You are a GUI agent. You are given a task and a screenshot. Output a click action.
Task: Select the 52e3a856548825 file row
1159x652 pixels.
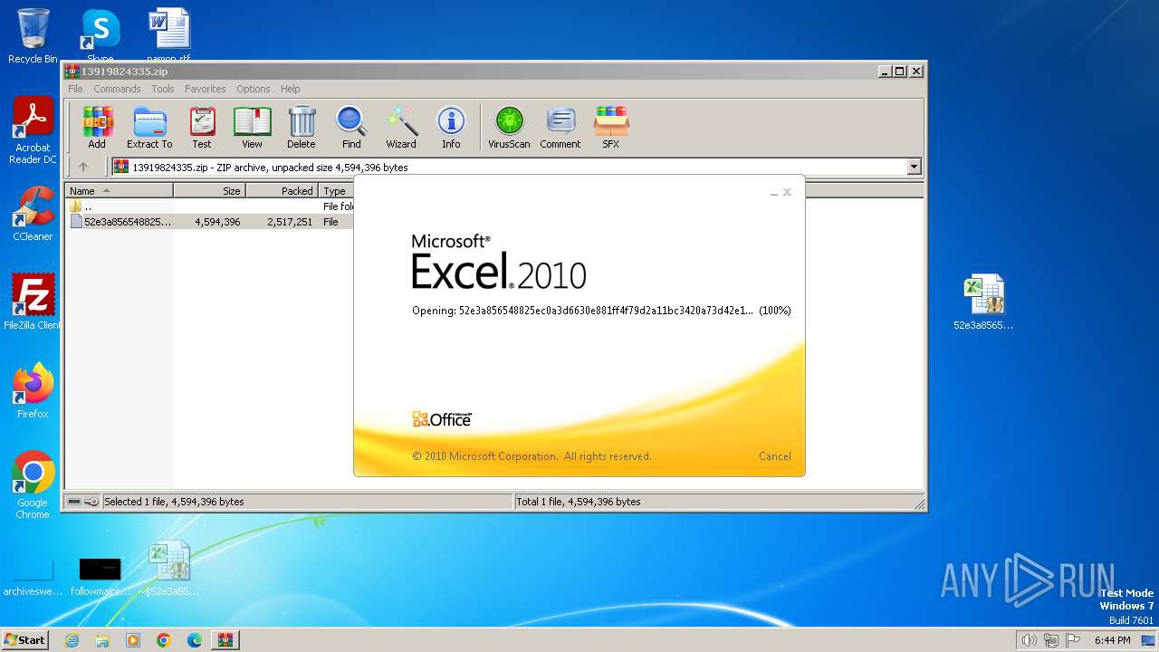pyautogui.click(x=209, y=222)
